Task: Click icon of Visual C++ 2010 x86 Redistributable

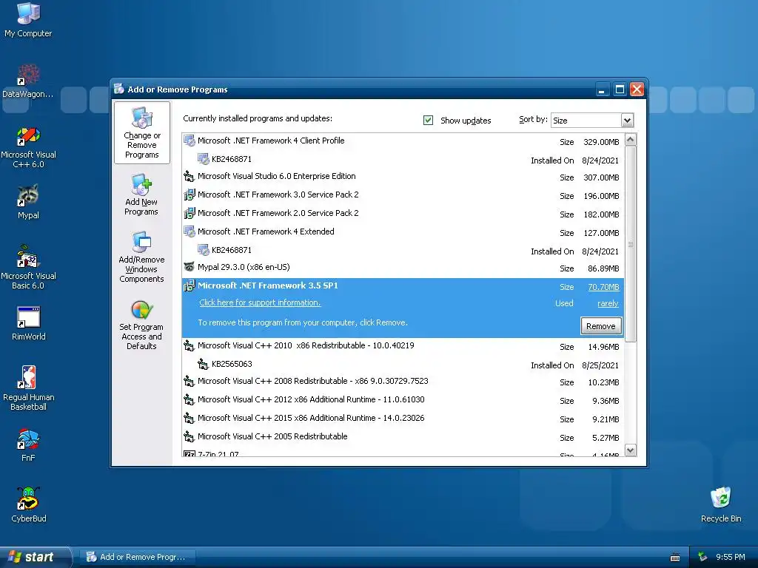Action: coord(189,345)
